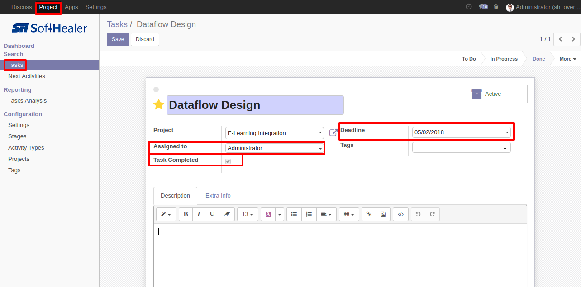
Task: Click the eraser remove-format icon
Action: pos(227,214)
